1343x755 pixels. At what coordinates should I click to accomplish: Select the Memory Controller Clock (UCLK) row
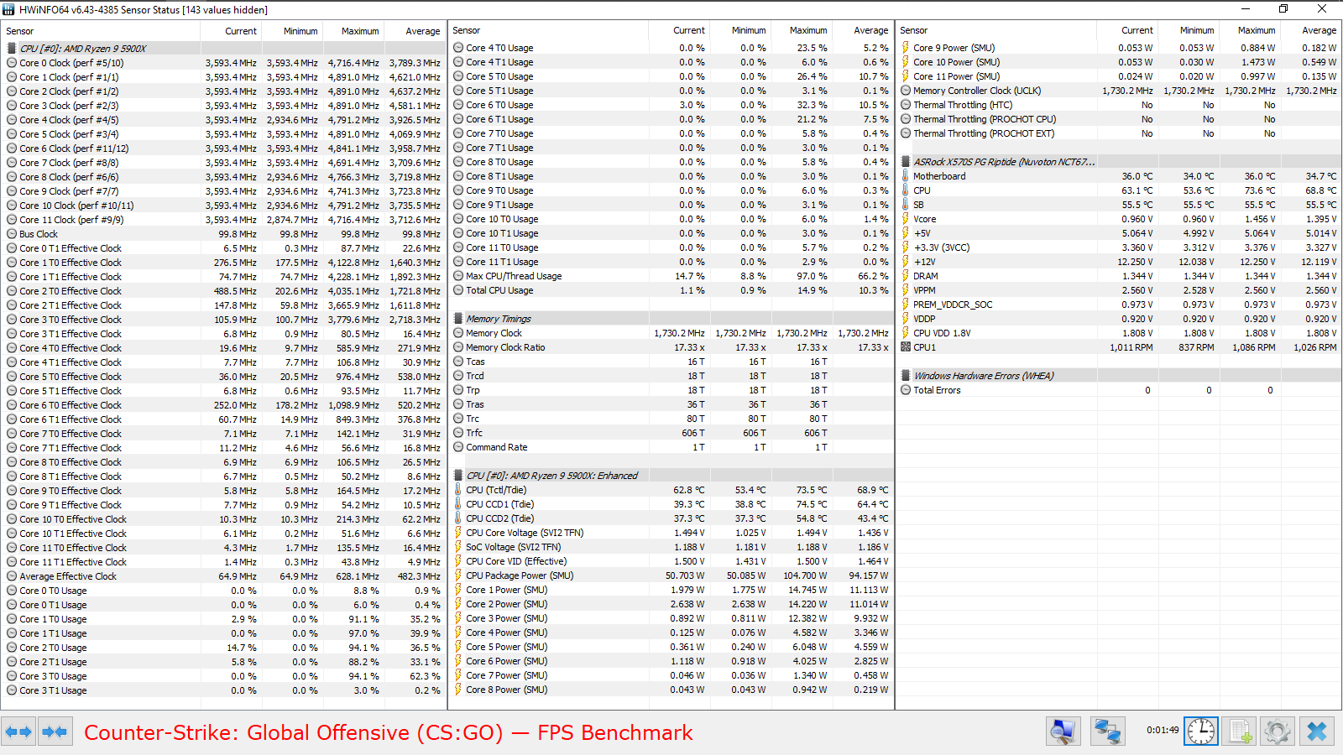(1119, 91)
